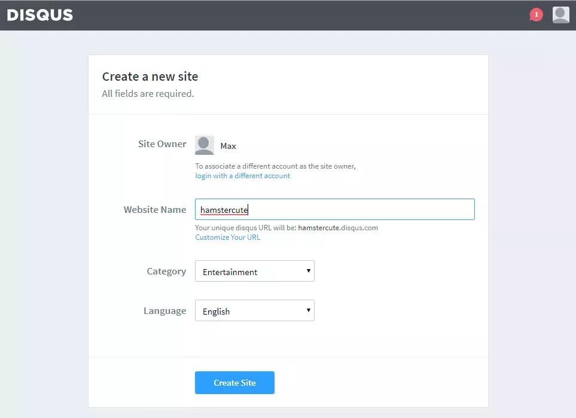Open the Customize Your URL link
Image resolution: width=576 pixels, height=418 pixels.
pos(227,237)
